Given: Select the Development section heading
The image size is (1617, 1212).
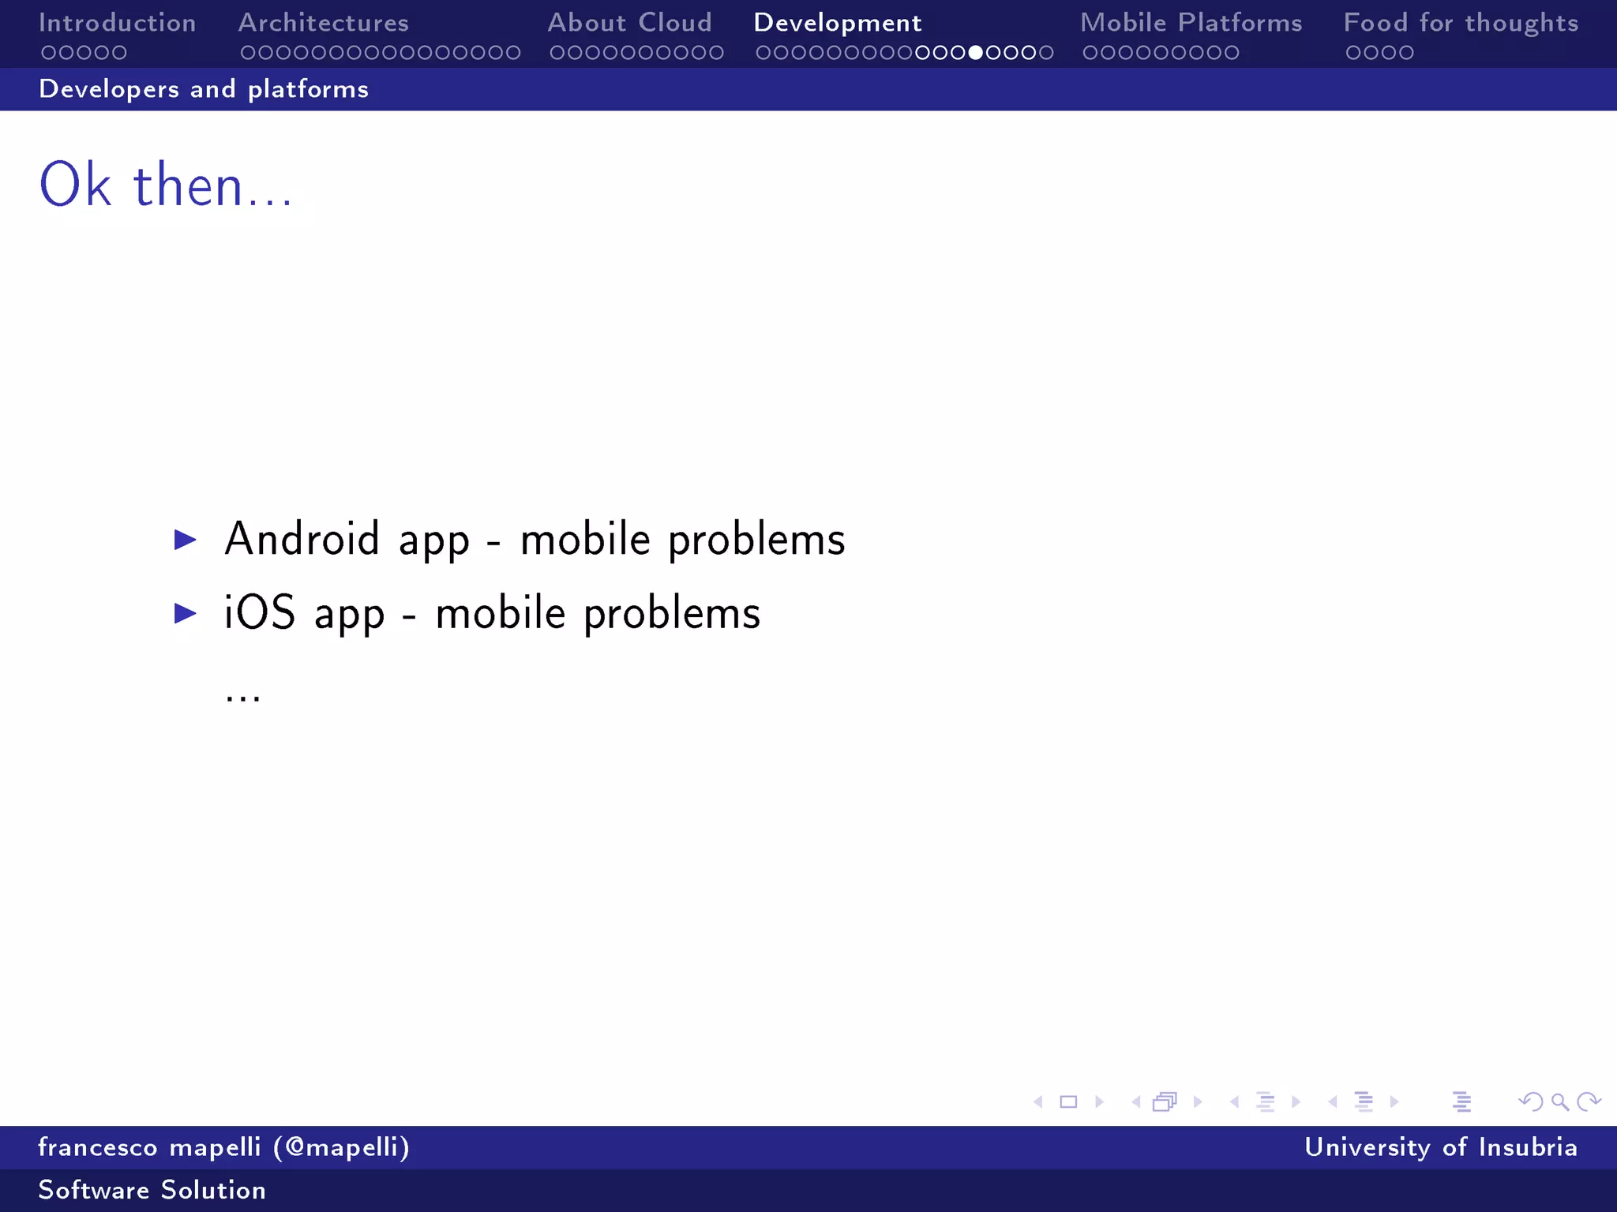Looking at the screenshot, I should click(838, 23).
